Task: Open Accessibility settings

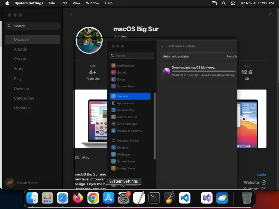Action: [130, 110]
